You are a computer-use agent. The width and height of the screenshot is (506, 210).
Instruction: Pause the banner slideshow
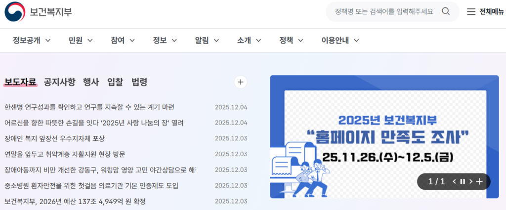463,181
